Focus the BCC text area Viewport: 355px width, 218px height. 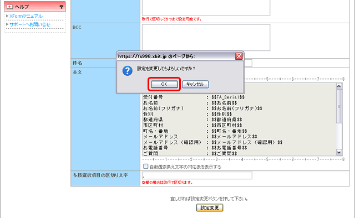(206, 38)
